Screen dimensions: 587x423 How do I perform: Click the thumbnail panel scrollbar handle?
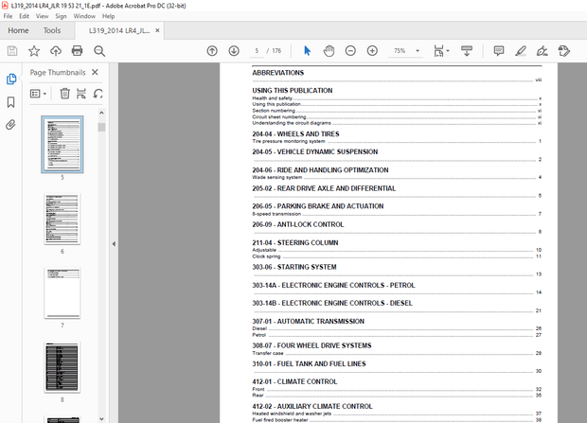tap(101, 127)
